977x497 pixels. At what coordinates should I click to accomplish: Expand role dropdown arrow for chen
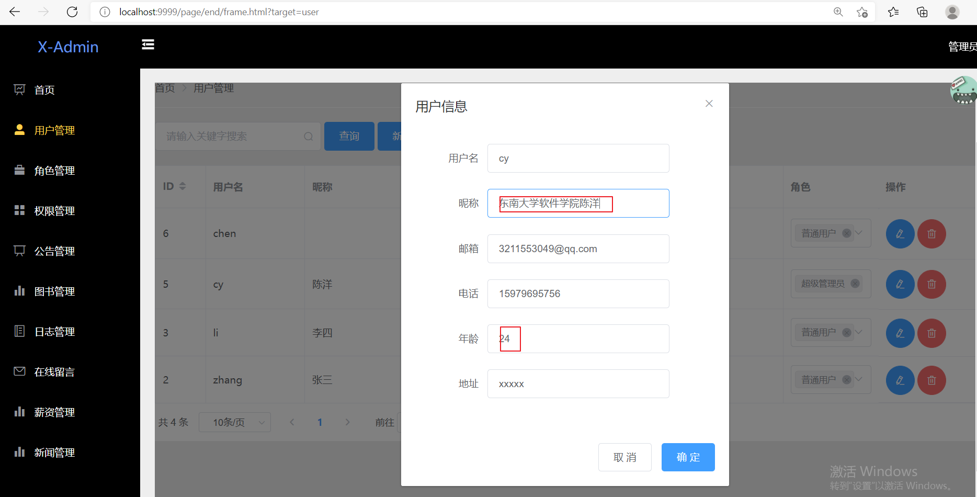coord(859,233)
